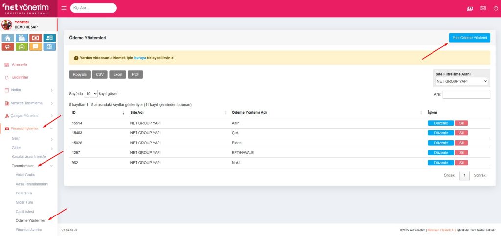Delete the Nakit payment method with Sil
Screen dimensions: 501x236
461,163
